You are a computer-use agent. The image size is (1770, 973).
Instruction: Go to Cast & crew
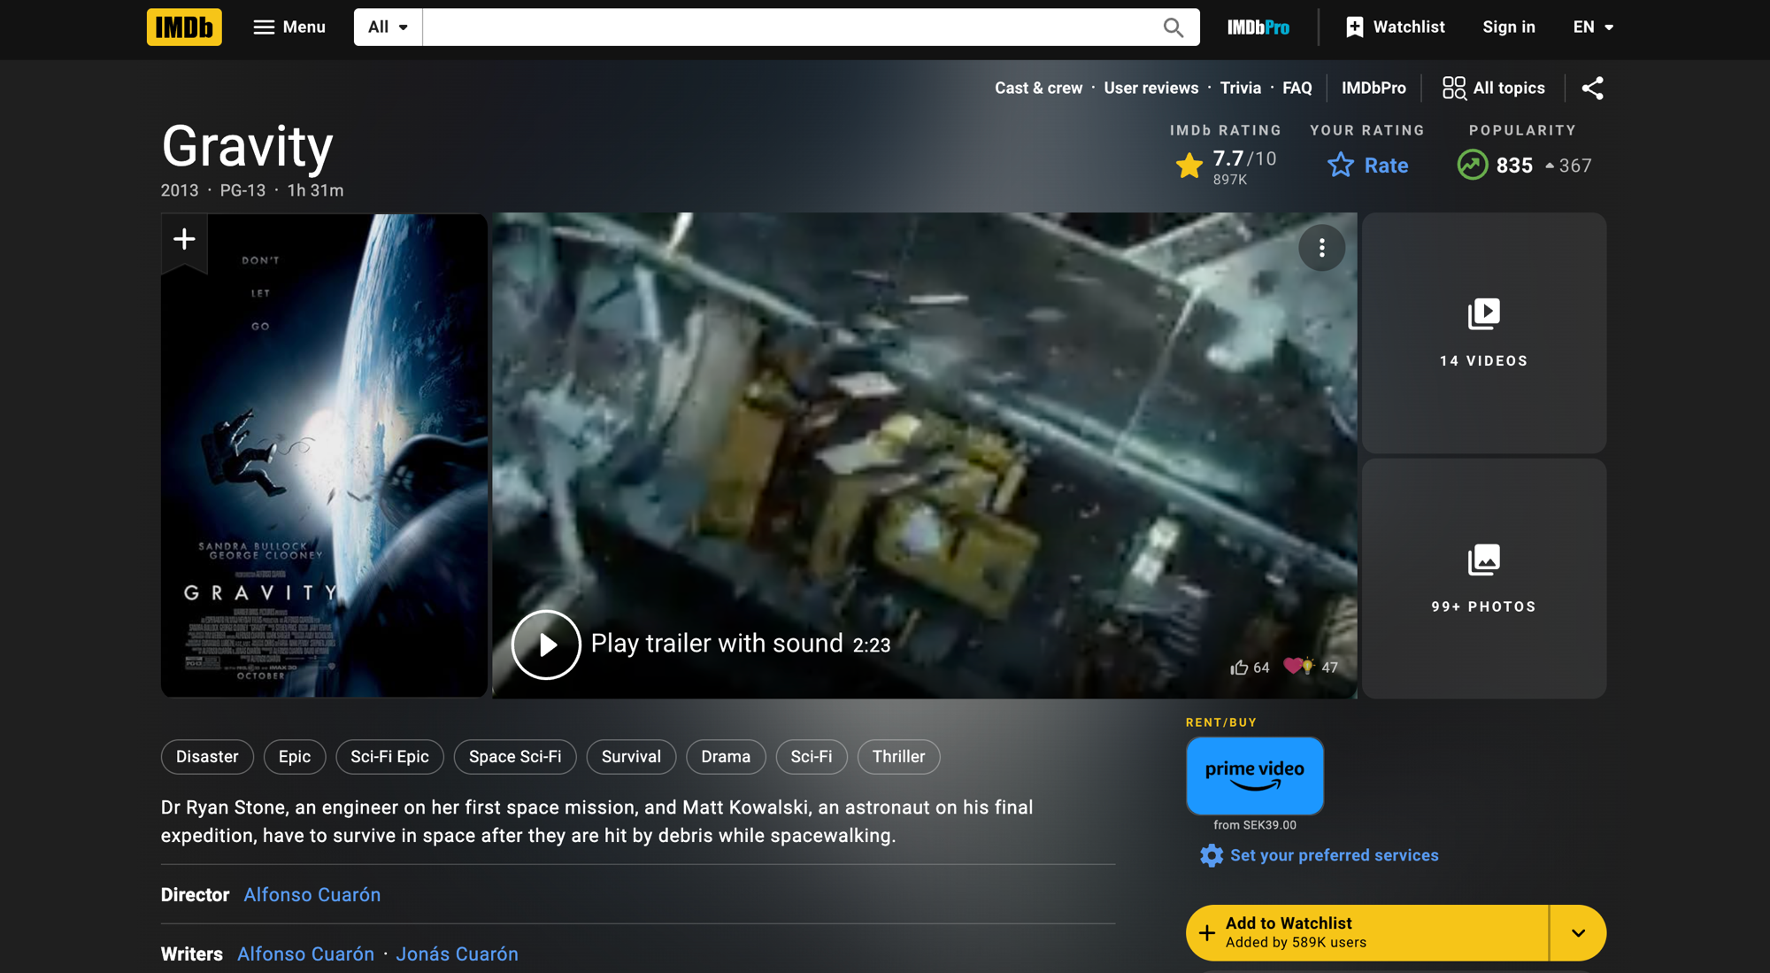click(x=1038, y=88)
